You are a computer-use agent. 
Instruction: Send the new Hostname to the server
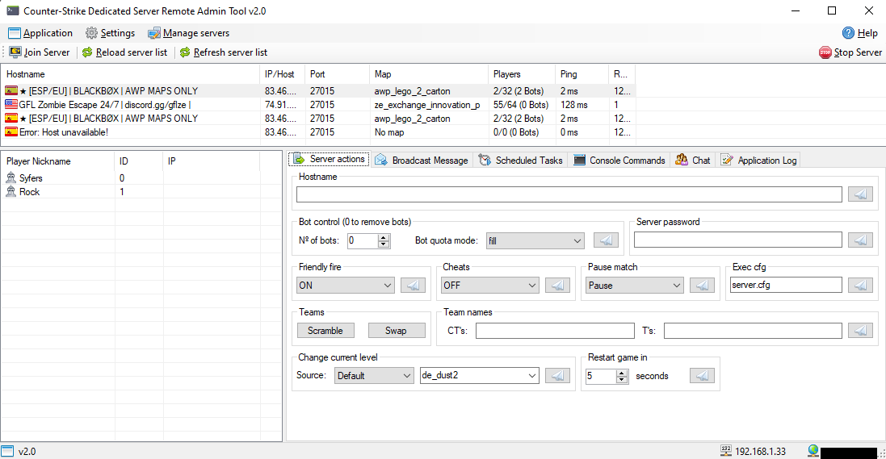point(860,194)
